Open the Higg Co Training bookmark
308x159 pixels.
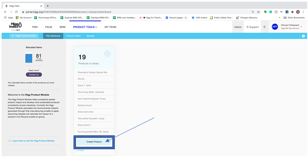(151, 18)
